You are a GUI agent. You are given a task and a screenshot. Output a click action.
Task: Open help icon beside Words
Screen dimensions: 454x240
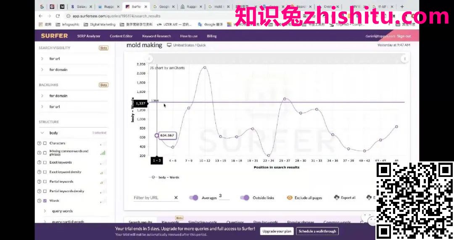40,200
